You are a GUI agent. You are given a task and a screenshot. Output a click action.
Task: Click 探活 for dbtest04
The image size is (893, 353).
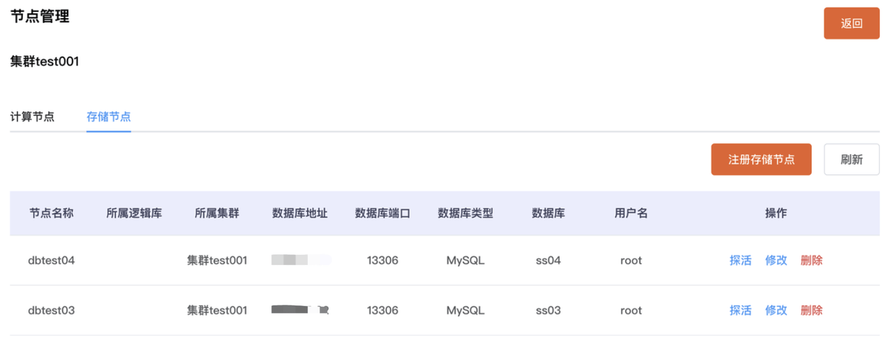[x=740, y=260]
